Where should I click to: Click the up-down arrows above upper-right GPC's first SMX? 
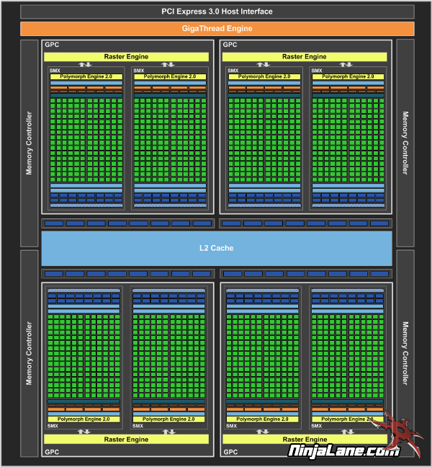[264, 64]
